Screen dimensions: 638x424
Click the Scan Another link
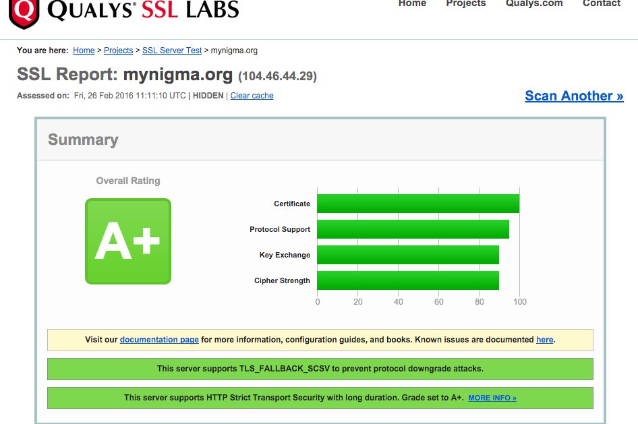click(574, 96)
